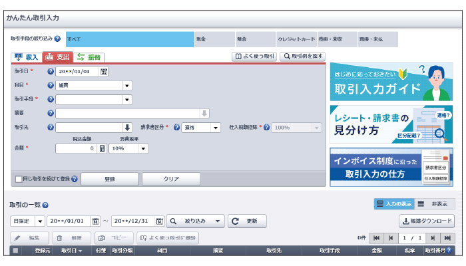The height and width of the screenshot is (266, 466).
Task: Filter transaction method by 現金
Action: (x=215, y=39)
